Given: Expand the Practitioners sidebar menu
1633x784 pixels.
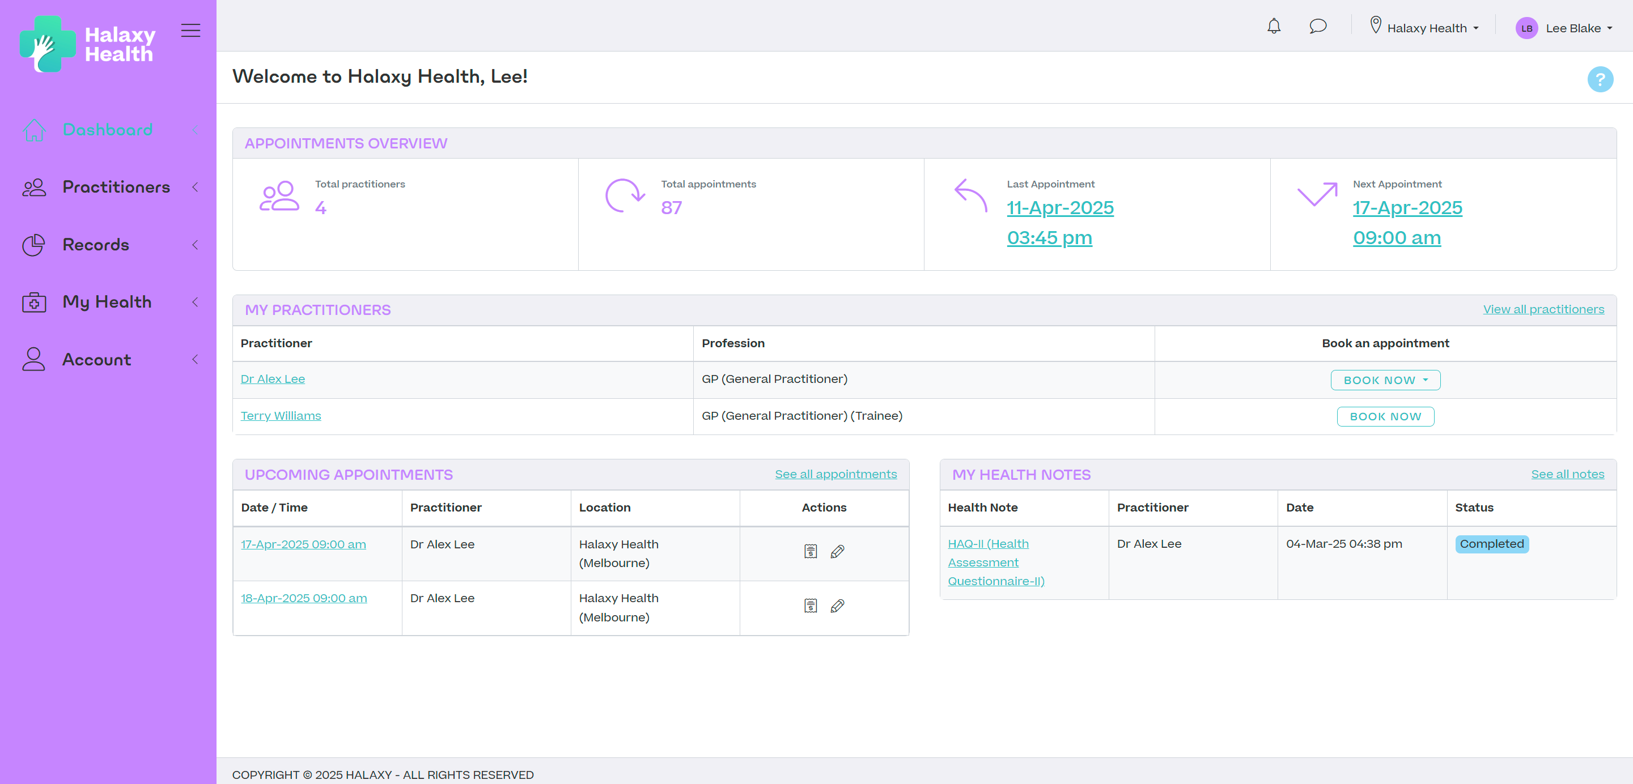Looking at the screenshot, I should click(x=109, y=187).
